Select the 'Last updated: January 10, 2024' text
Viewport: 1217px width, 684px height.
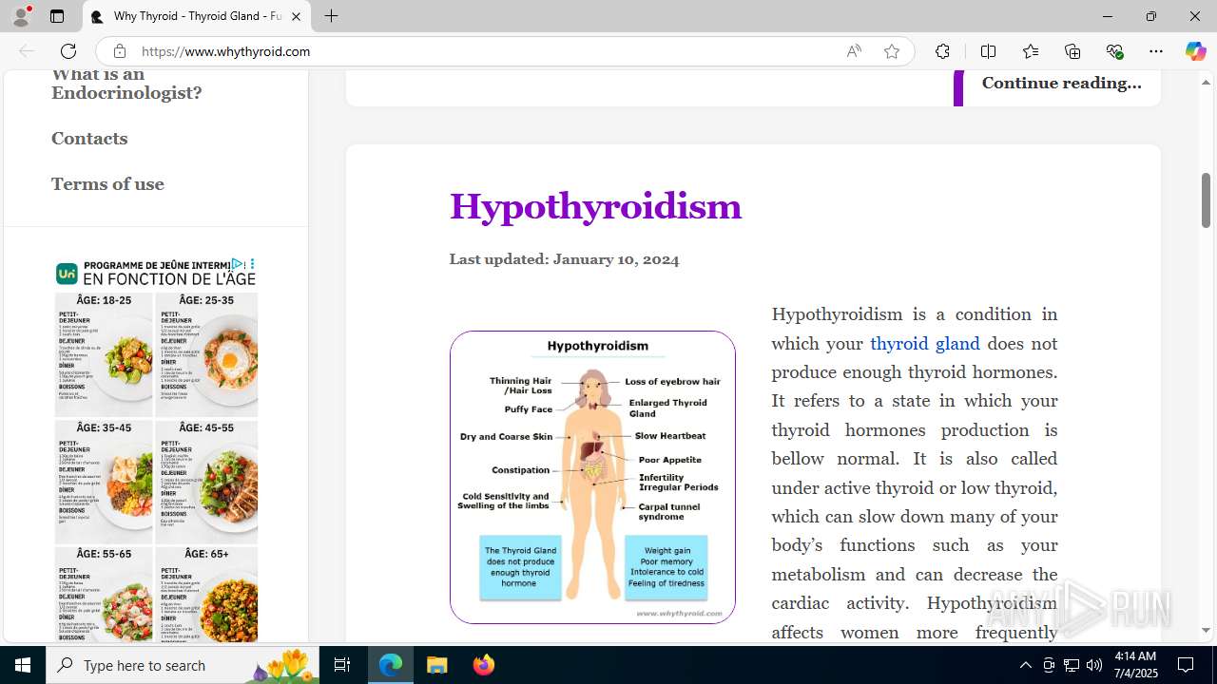coord(564,259)
